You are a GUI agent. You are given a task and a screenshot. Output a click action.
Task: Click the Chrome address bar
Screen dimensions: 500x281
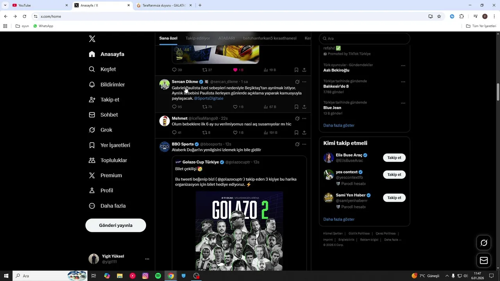coord(230,16)
